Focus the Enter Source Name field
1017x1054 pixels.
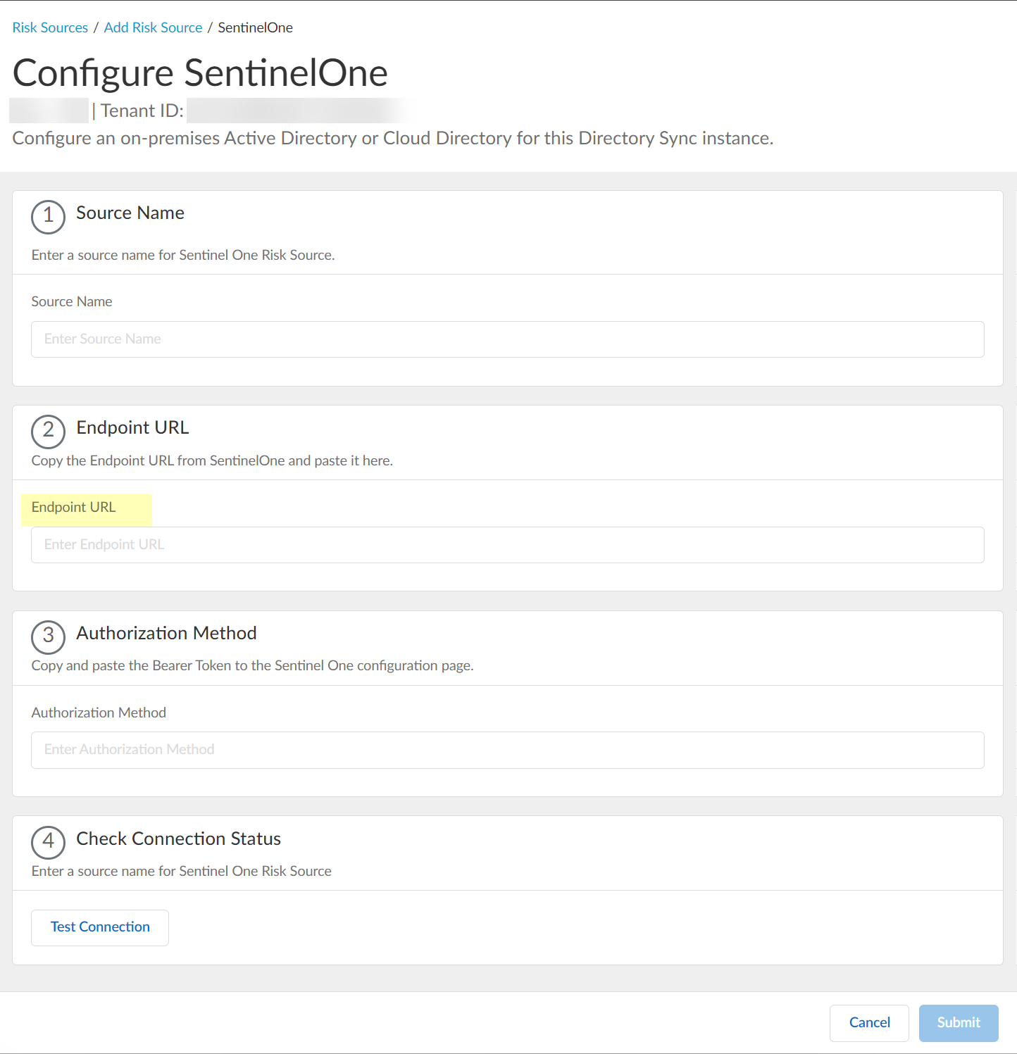pyautogui.click(x=507, y=339)
